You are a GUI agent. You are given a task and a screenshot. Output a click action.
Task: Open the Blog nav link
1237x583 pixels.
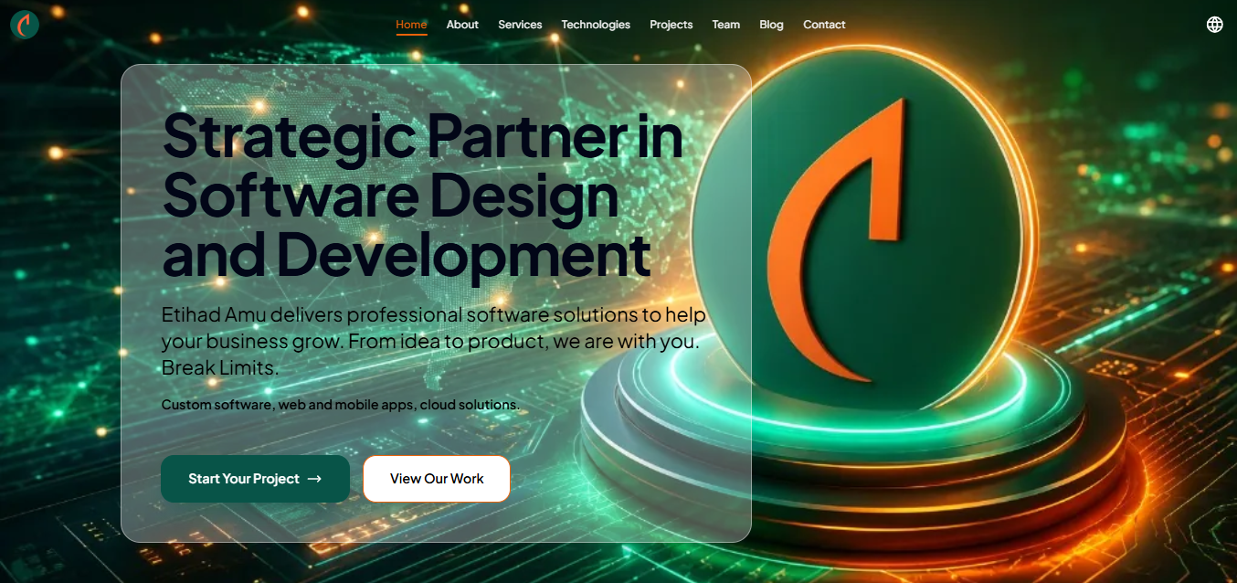pos(771,25)
